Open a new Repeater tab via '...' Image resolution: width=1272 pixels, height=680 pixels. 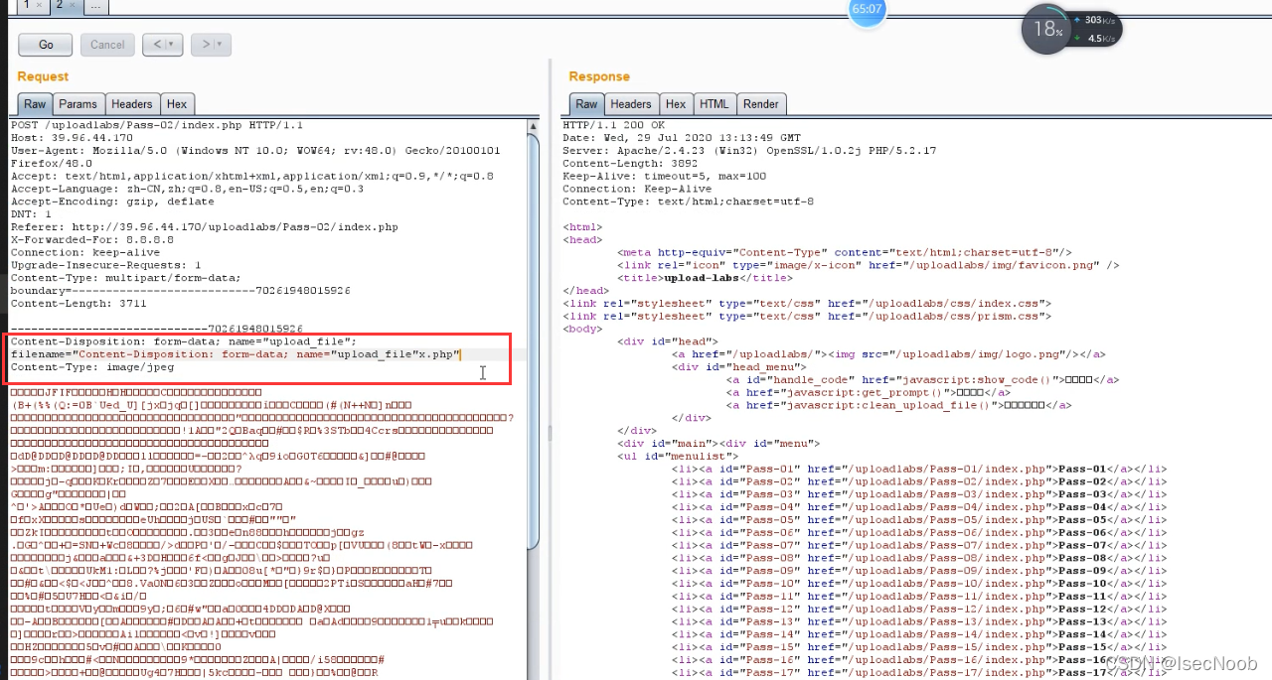(x=95, y=5)
